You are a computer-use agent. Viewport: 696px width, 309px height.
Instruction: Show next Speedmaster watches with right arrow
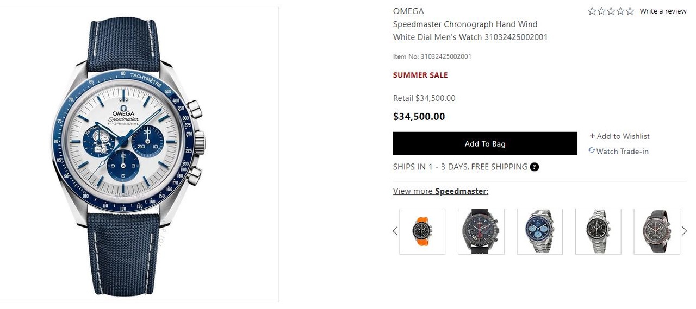tap(685, 231)
